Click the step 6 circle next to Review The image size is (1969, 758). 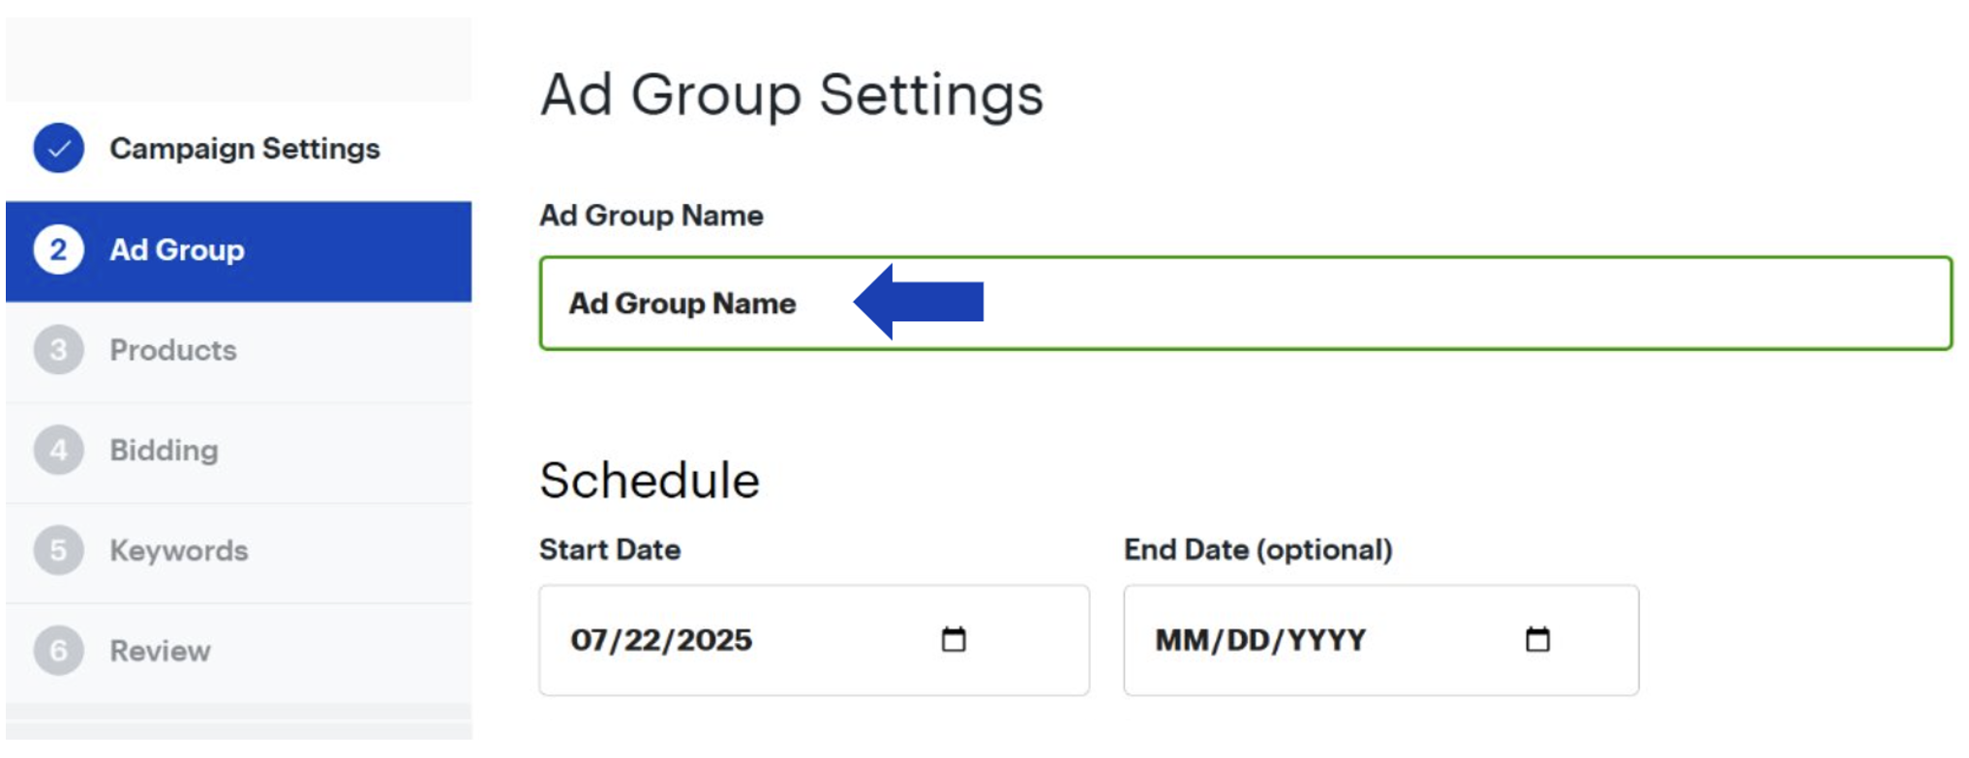coord(58,651)
